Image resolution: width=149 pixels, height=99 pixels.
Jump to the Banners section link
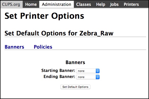15,47
